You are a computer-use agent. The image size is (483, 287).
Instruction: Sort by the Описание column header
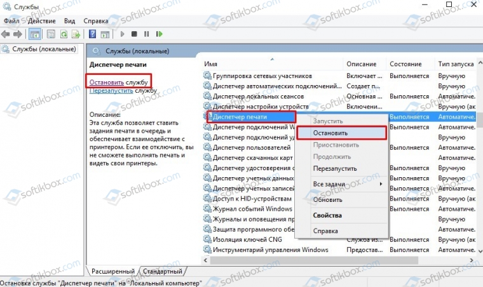364,64
